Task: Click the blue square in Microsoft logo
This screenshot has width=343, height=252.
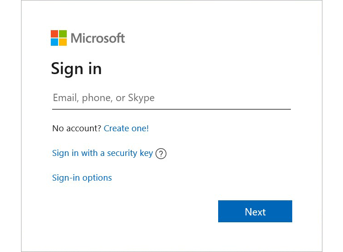Action: click(x=54, y=42)
